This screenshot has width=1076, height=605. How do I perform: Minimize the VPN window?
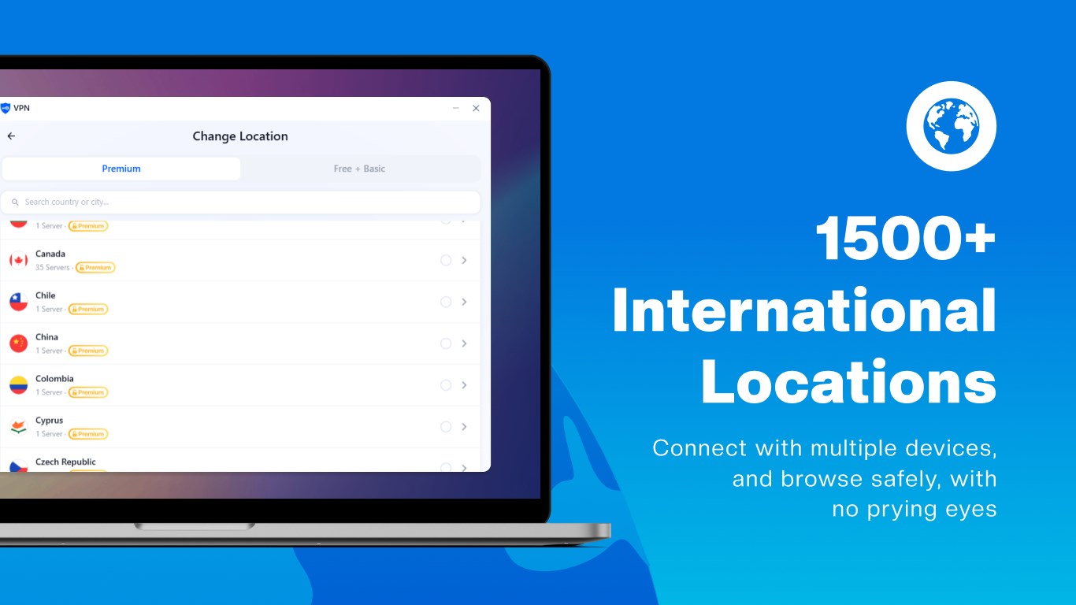[456, 109]
